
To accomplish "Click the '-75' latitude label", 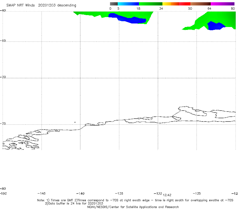I will 3,124.
